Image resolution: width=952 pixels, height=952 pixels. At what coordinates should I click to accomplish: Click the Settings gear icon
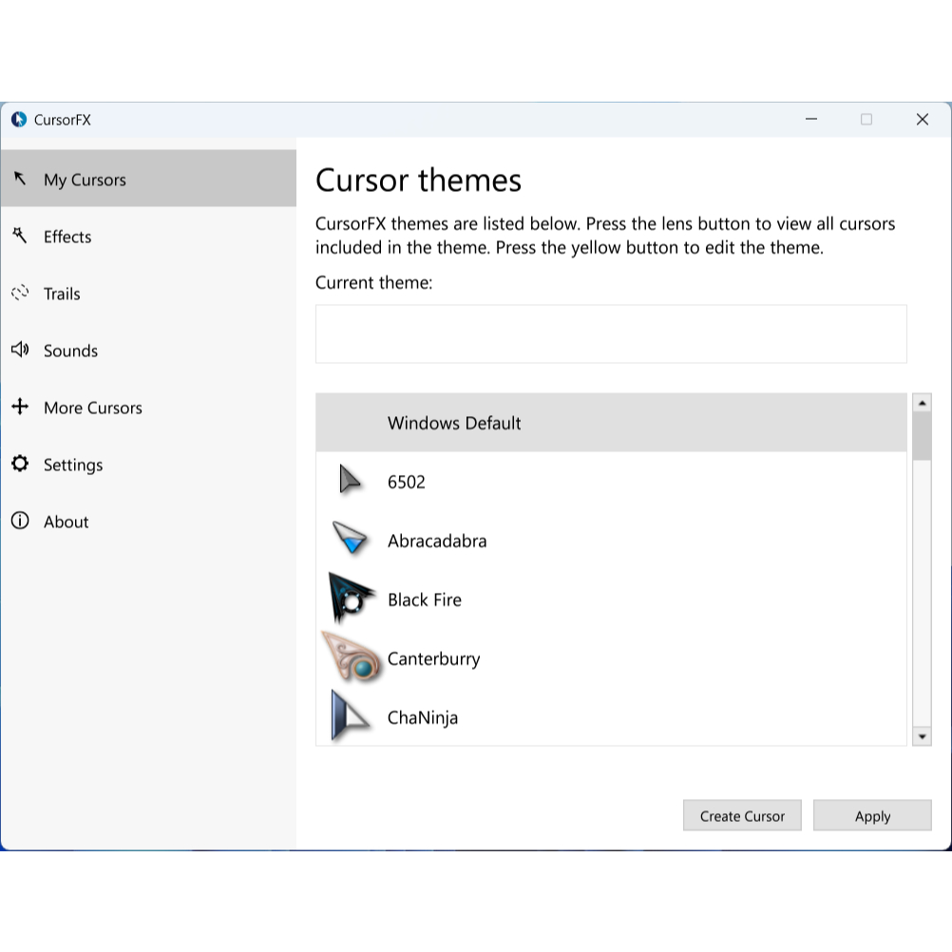tap(19, 464)
